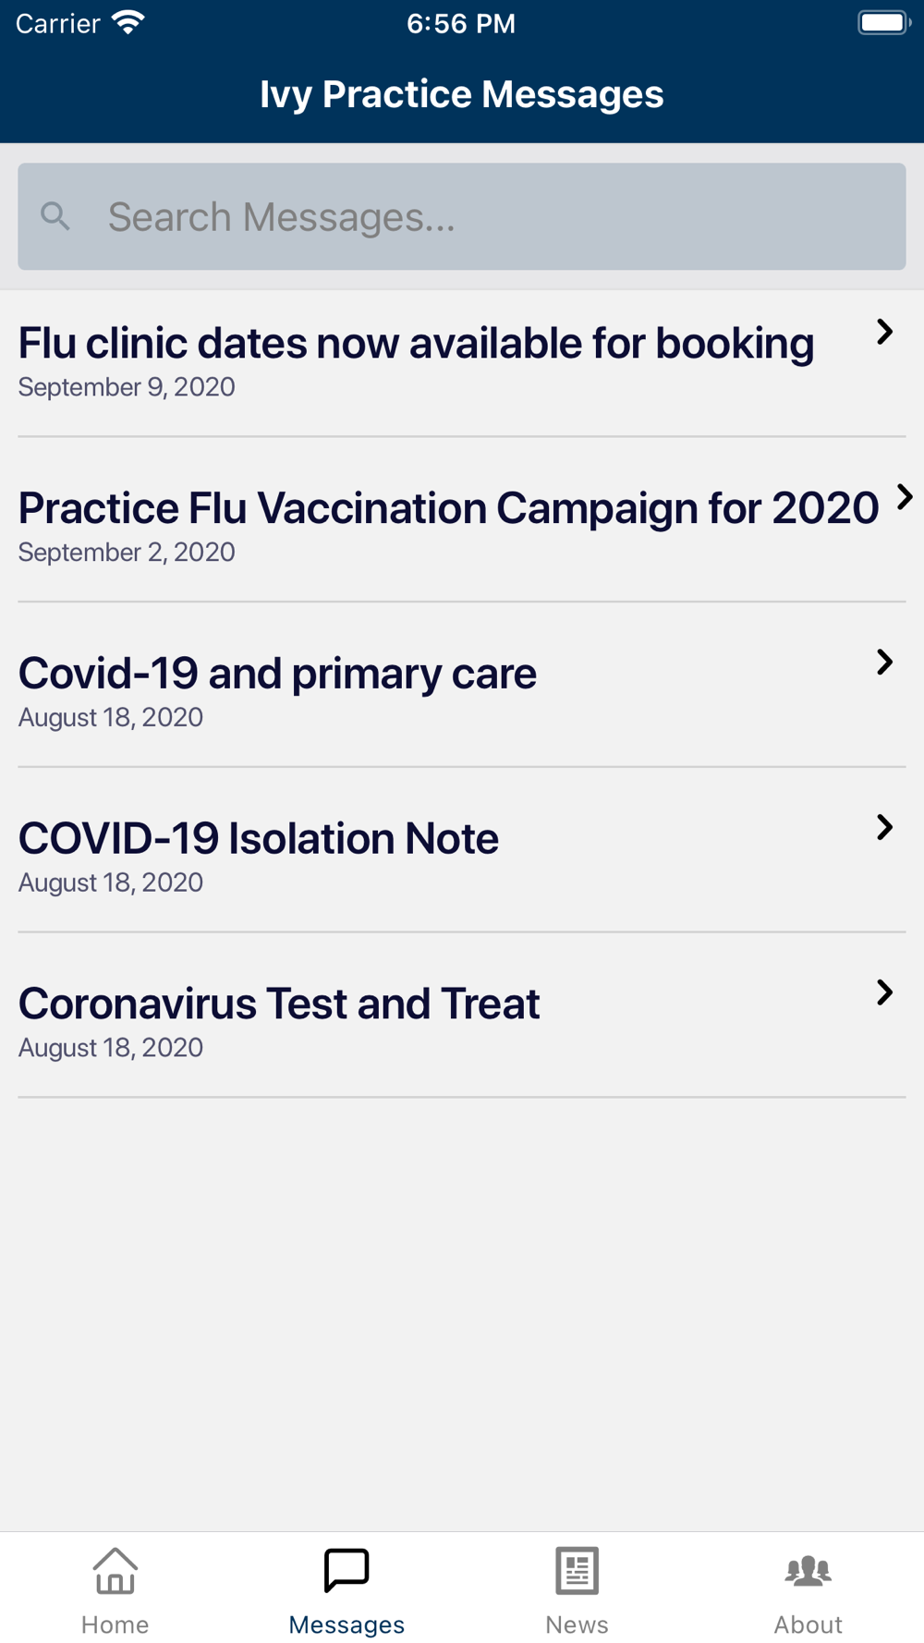Expand chevron for Covid-19 and primary care
The width and height of the screenshot is (924, 1643).
click(x=884, y=662)
